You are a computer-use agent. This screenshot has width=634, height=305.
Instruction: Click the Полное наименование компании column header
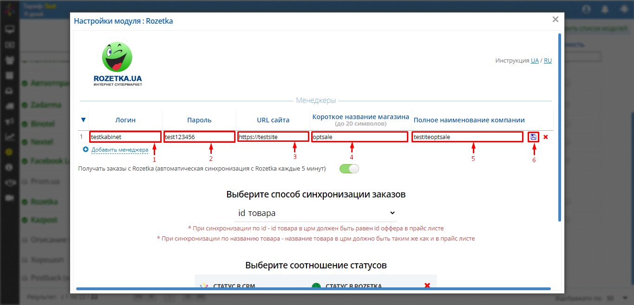pos(469,120)
